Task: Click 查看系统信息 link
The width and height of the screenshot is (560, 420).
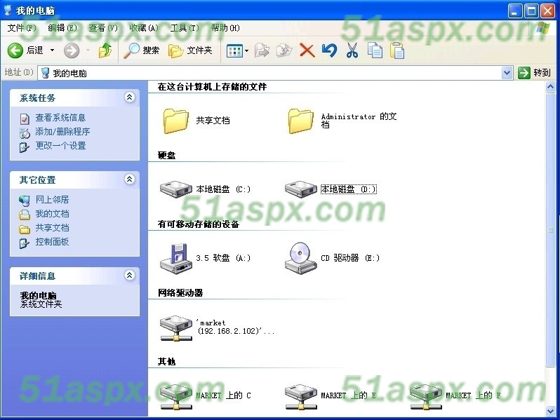Action: click(x=60, y=117)
